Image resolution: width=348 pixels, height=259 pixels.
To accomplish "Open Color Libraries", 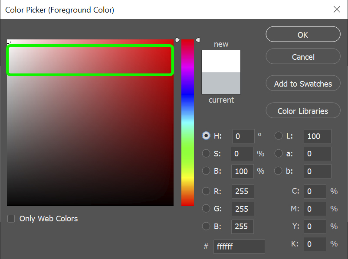I will click(x=303, y=111).
